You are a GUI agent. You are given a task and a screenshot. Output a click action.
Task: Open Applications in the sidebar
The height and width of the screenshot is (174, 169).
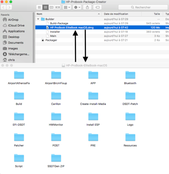tap(14, 31)
